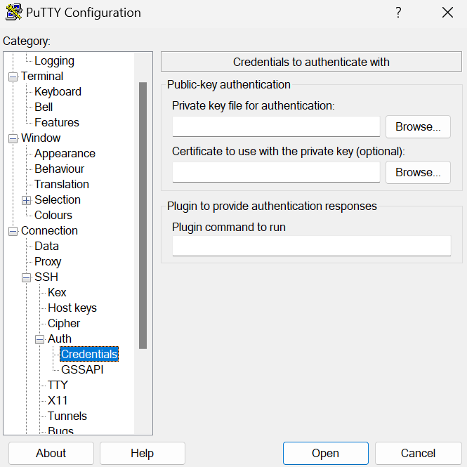Collapse the Window tree node
Image resolution: width=467 pixels, height=467 pixels.
click(x=13, y=138)
